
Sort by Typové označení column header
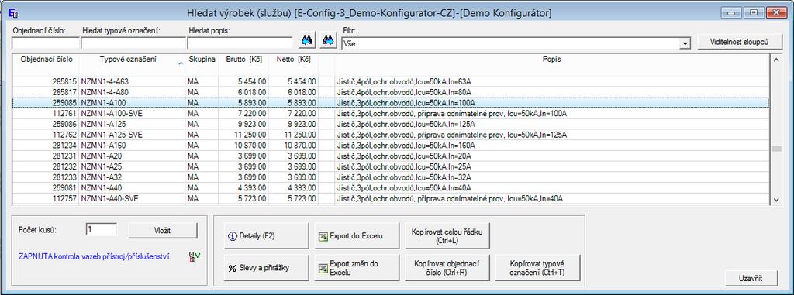coord(132,60)
